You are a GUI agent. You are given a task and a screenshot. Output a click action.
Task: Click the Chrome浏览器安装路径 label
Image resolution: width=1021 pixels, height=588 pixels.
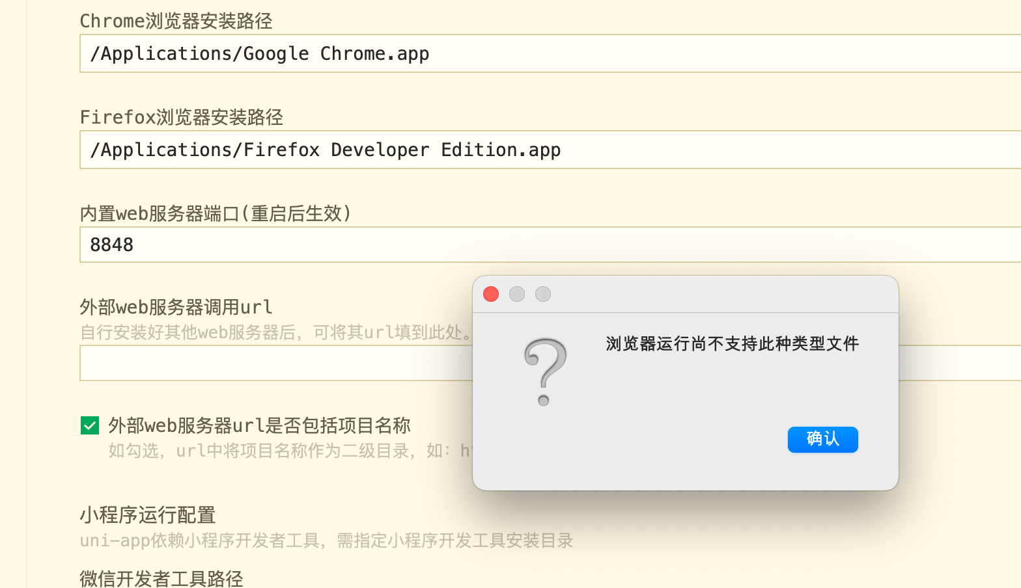[176, 21]
